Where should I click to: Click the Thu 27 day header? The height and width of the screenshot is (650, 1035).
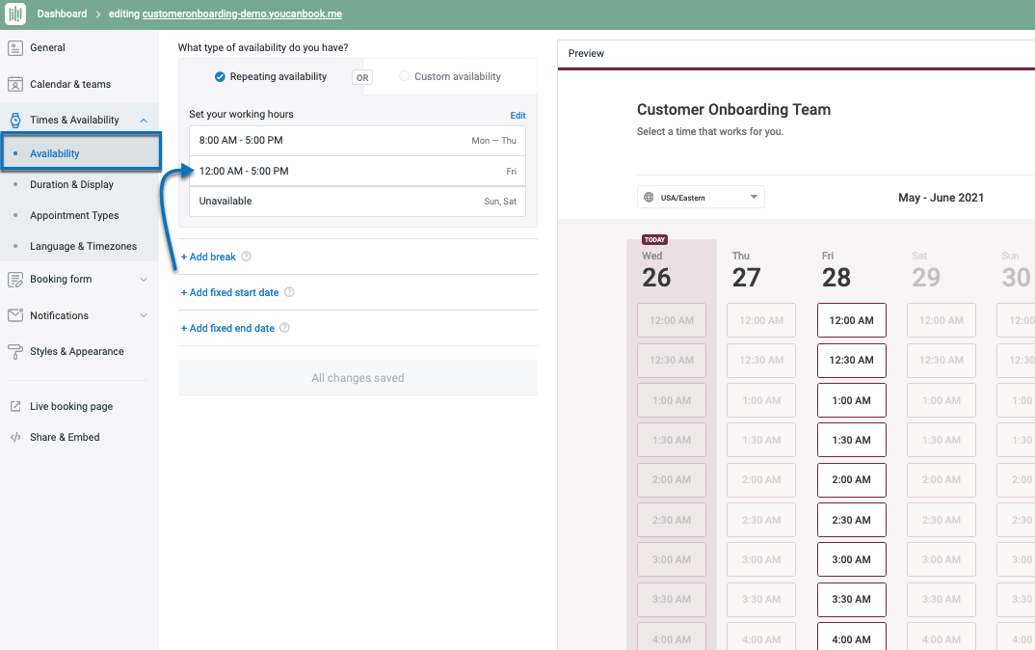(746, 270)
